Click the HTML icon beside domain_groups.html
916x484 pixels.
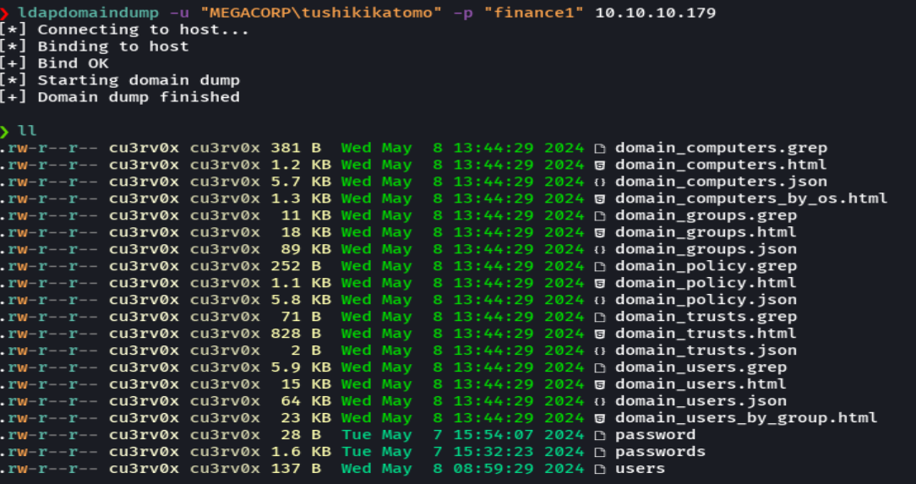point(599,233)
